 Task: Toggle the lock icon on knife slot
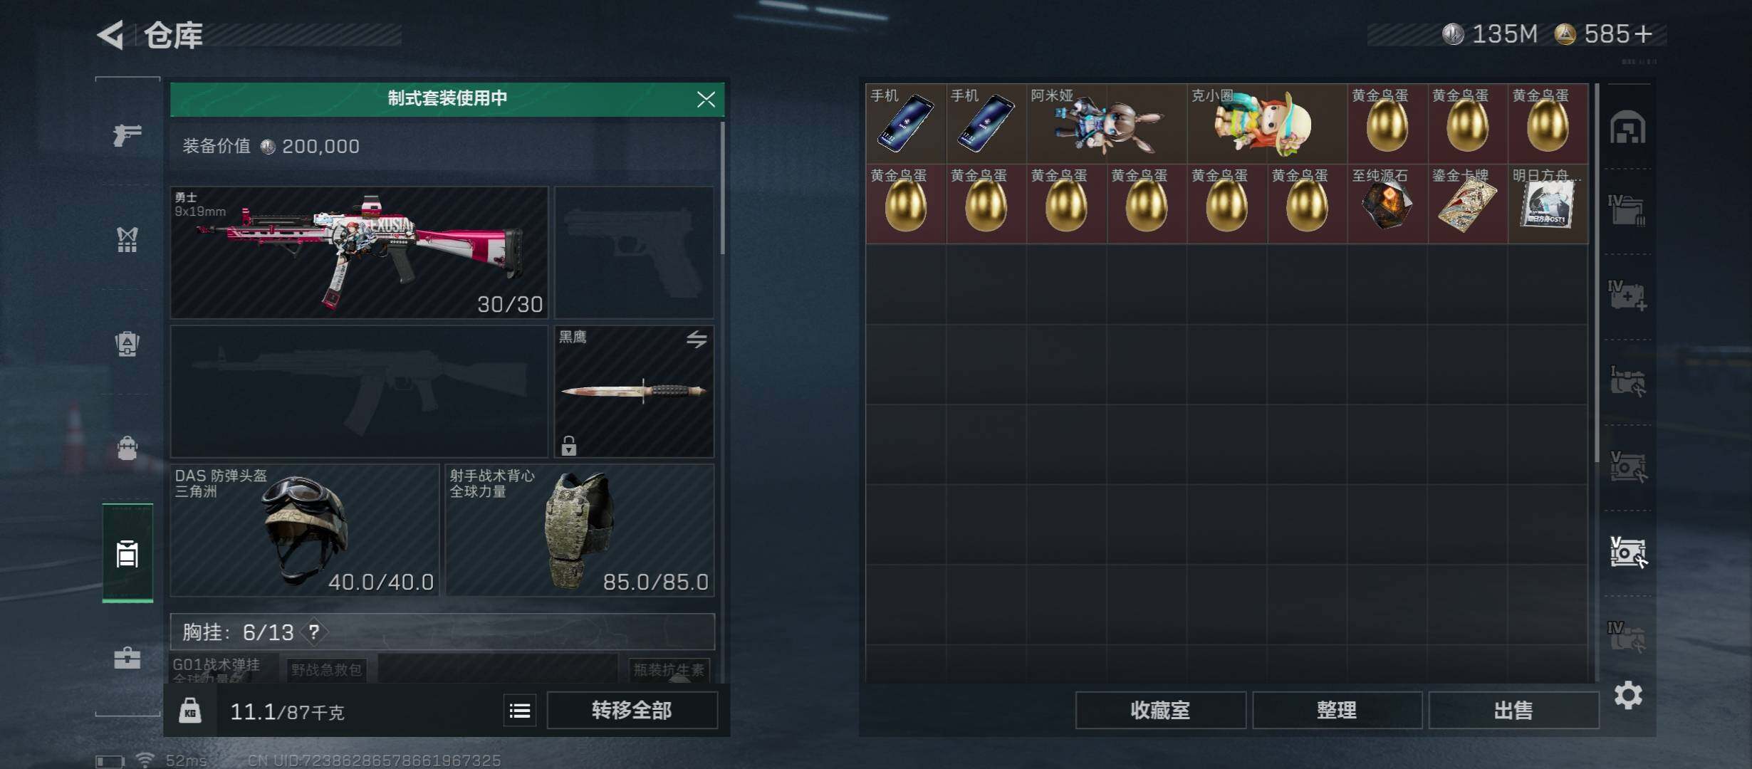pos(568,446)
